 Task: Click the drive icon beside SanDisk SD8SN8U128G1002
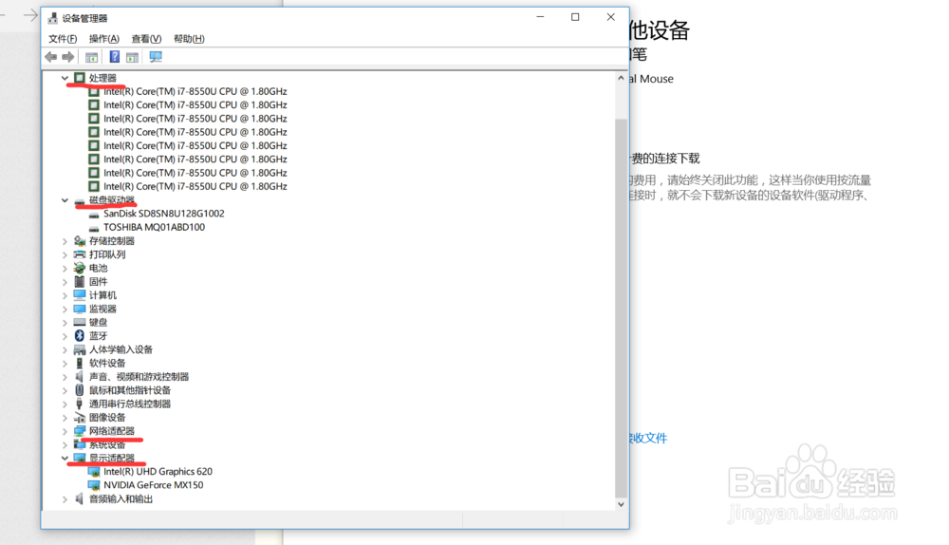[94, 215]
